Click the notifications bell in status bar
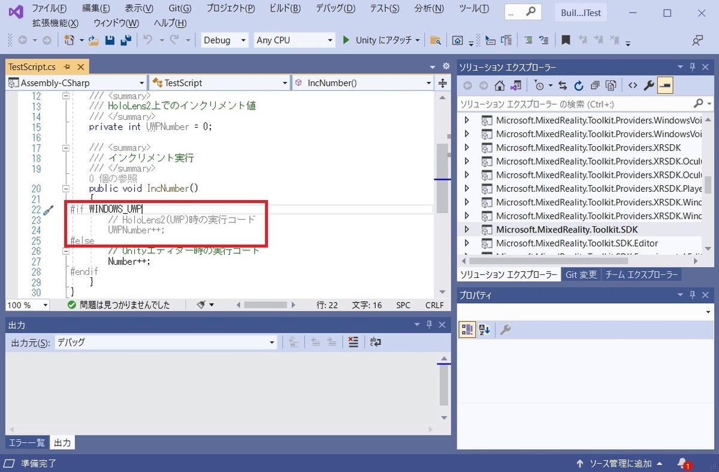719x472 pixels. tap(684, 463)
